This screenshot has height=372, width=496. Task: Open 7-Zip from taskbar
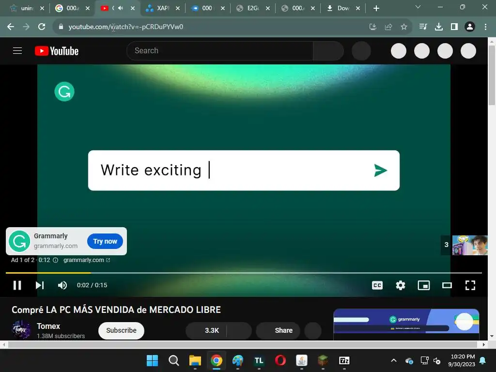344,360
